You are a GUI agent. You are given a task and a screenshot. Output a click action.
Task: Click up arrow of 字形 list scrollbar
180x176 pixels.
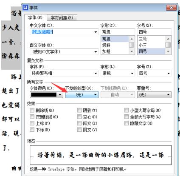click(x=132, y=39)
